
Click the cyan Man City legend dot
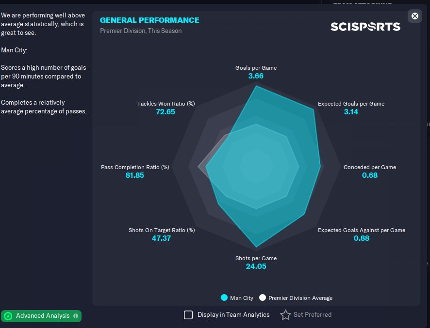coord(224,298)
